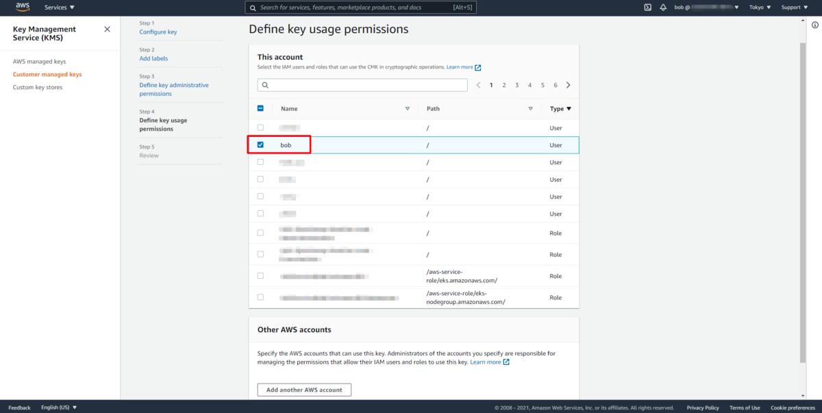Open the Privacy Policy link
This screenshot has height=413, width=822.
pos(703,408)
